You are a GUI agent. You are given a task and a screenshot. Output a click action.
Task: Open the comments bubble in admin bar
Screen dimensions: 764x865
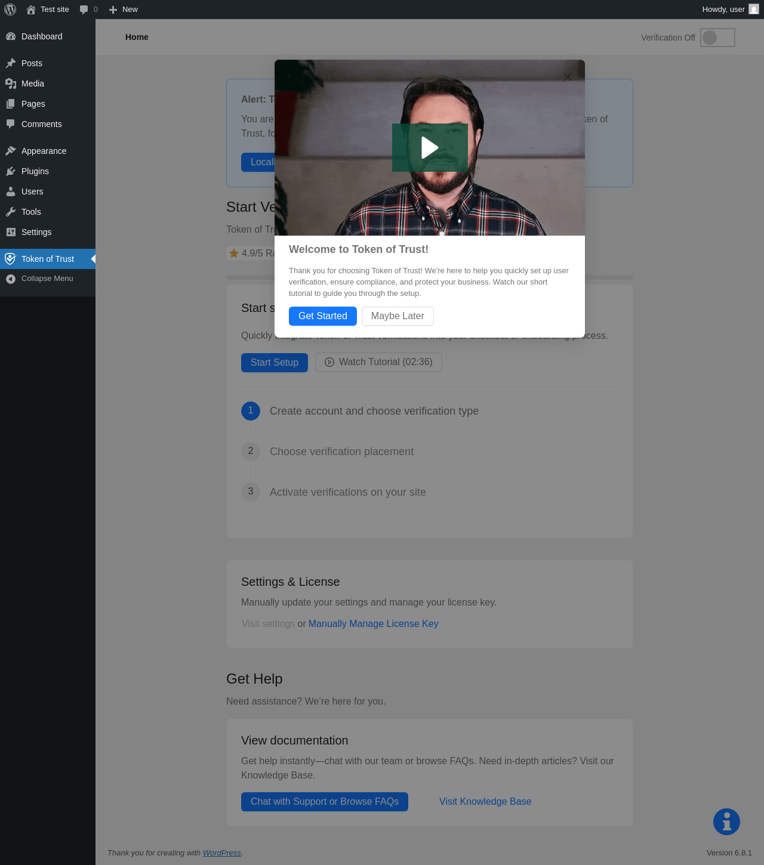[84, 10]
